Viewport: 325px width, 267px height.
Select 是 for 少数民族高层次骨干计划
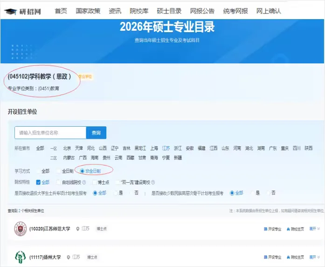tap(252, 193)
